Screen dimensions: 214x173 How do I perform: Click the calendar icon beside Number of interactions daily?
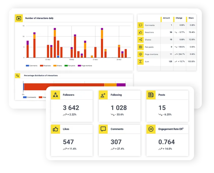pos(19,18)
